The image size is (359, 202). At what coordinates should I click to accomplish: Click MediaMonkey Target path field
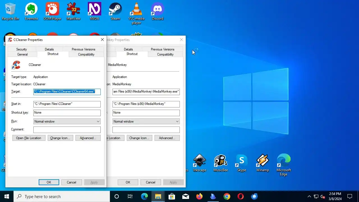click(x=146, y=91)
